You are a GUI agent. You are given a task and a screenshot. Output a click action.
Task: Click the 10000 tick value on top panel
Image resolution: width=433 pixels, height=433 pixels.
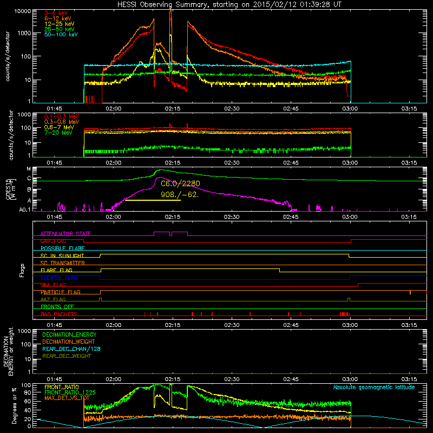[x=23, y=11]
